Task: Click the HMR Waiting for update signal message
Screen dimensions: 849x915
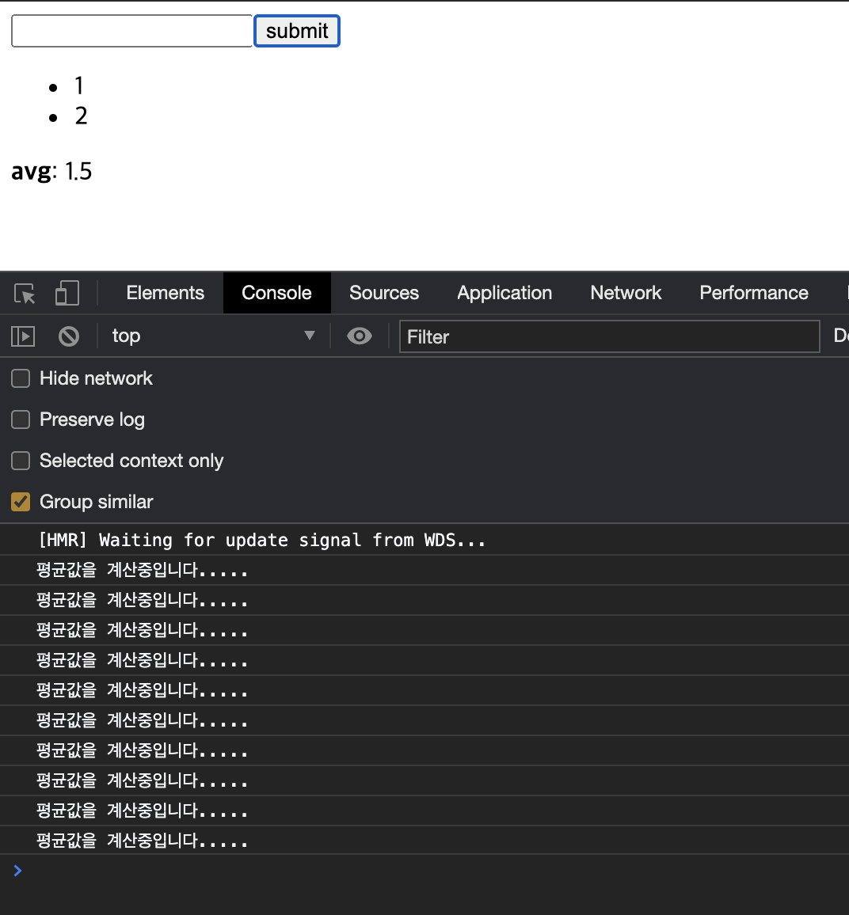Action: point(261,540)
